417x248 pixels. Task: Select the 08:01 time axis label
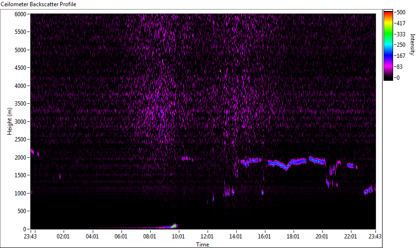pos(150,237)
